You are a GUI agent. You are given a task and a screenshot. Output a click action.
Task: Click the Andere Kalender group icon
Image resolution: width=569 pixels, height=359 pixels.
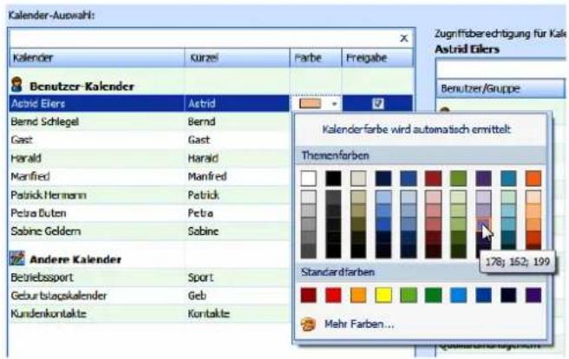click(17, 258)
